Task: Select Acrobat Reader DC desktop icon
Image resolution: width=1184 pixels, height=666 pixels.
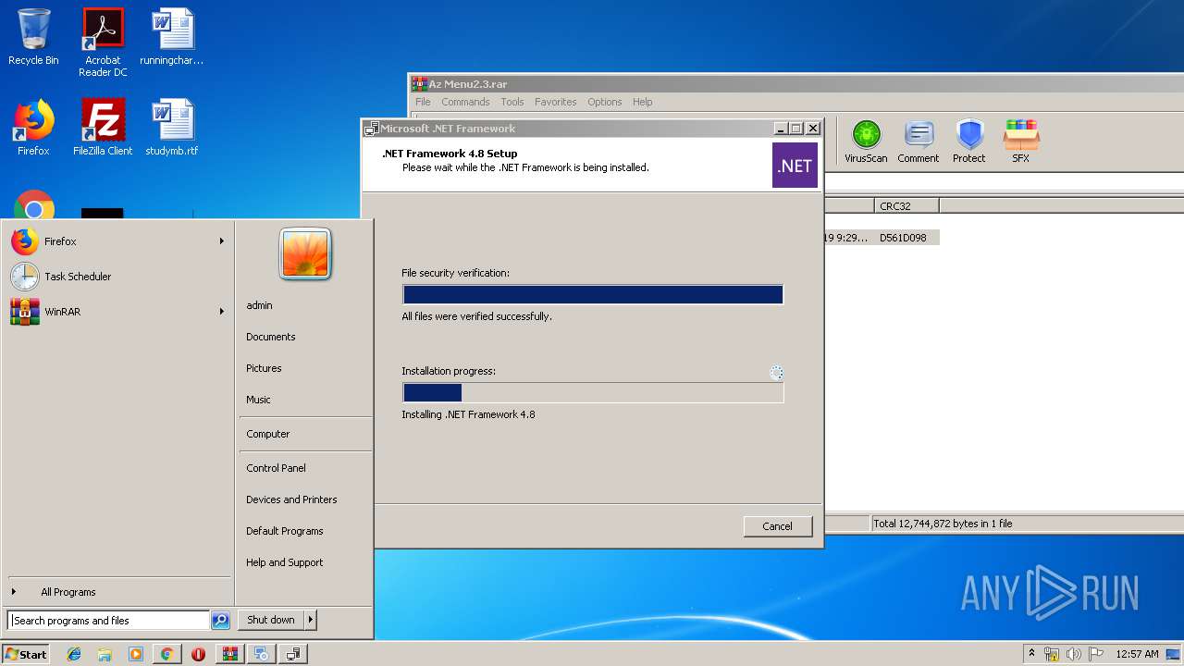Action: (103, 43)
